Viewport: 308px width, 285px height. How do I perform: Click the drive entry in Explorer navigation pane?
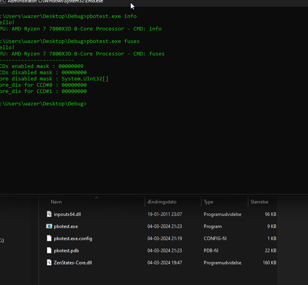[x=2, y=240]
